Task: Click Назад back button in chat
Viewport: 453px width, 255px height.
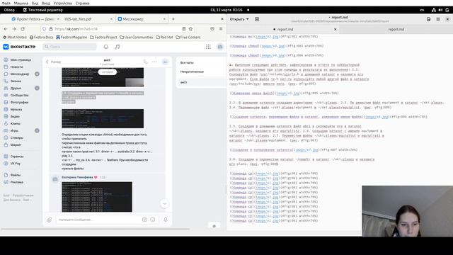Action: (x=53, y=62)
